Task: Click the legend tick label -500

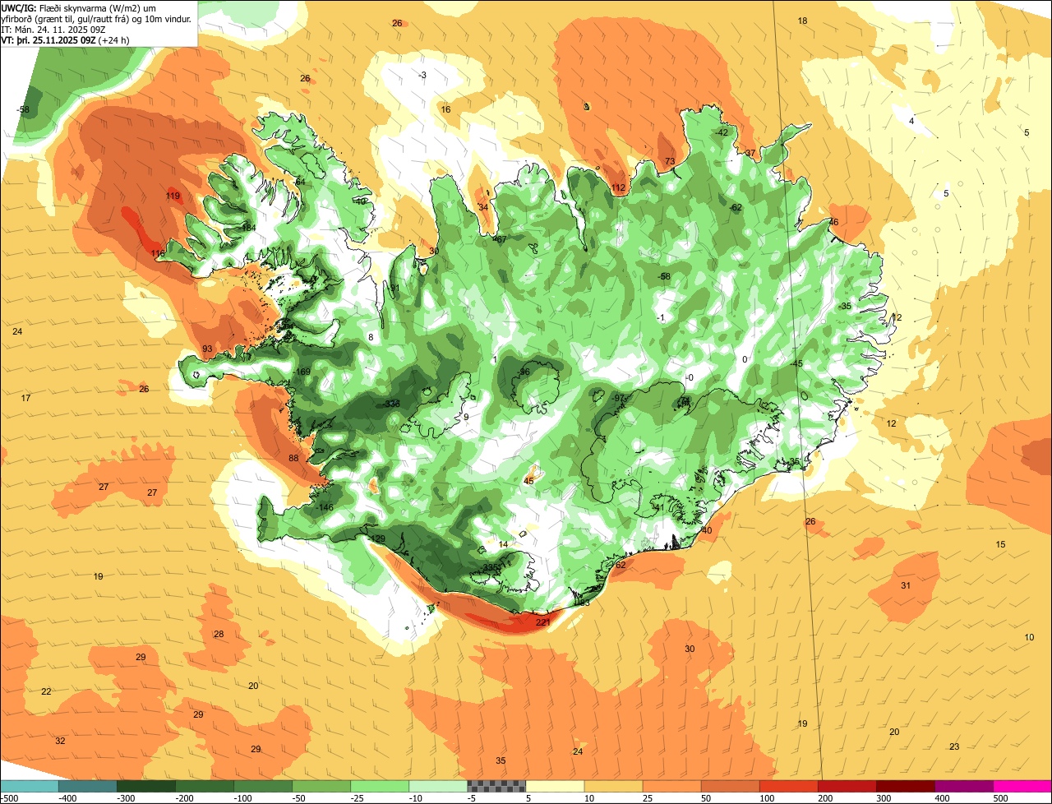Action: [x=9, y=798]
